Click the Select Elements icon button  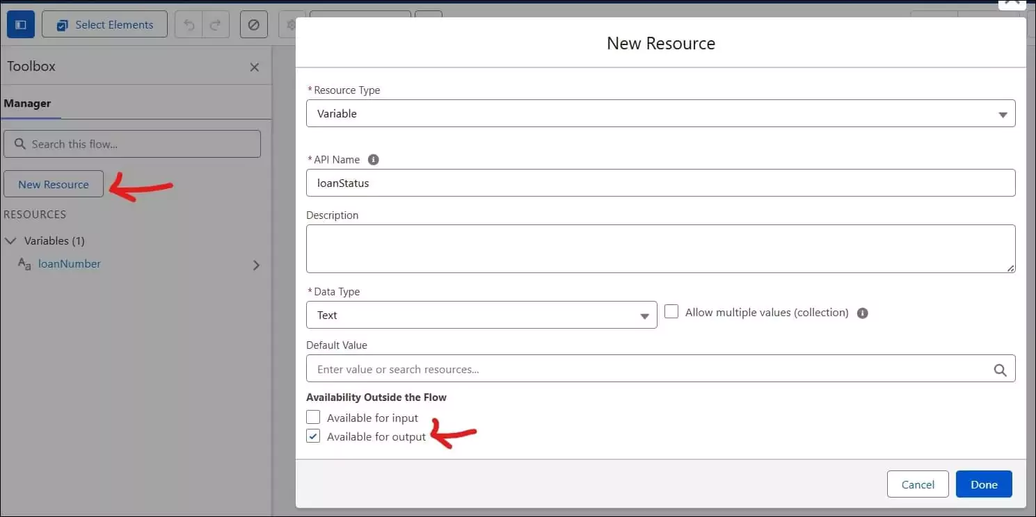104,24
